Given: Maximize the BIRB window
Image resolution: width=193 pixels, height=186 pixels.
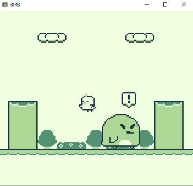Looking at the screenshot, I should point(165,4).
